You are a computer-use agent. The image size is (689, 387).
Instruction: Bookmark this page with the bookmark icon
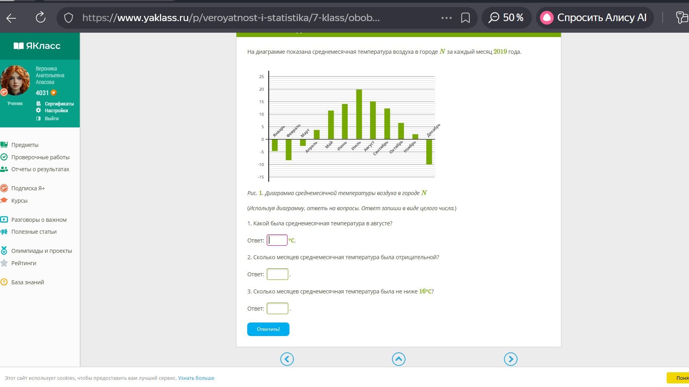pyautogui.click(x=465, y=18)
